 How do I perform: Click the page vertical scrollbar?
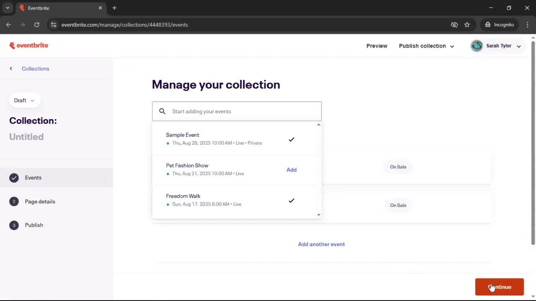click(533, 143)
